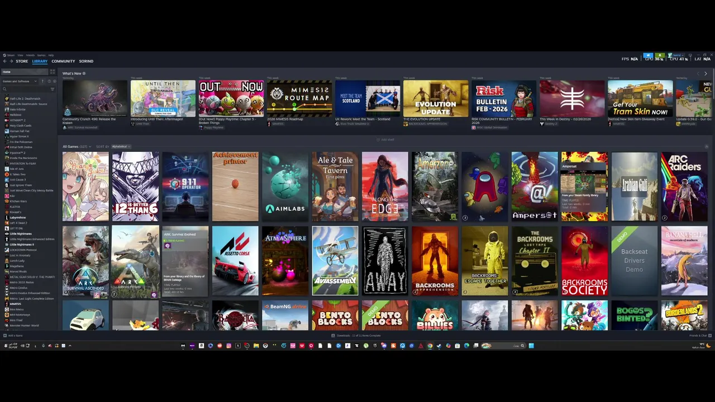This screenshot has width=715, height=402.
Task: Open the Help menu
Action: click(51, 55)
